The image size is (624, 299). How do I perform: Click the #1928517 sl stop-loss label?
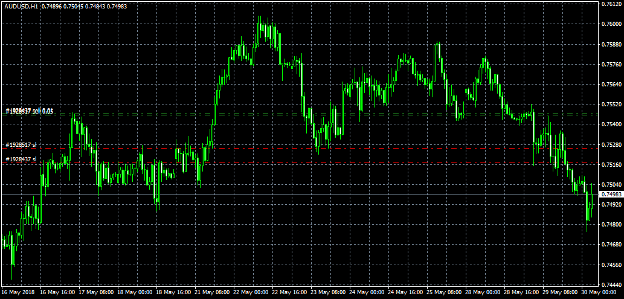coord(21,145)
